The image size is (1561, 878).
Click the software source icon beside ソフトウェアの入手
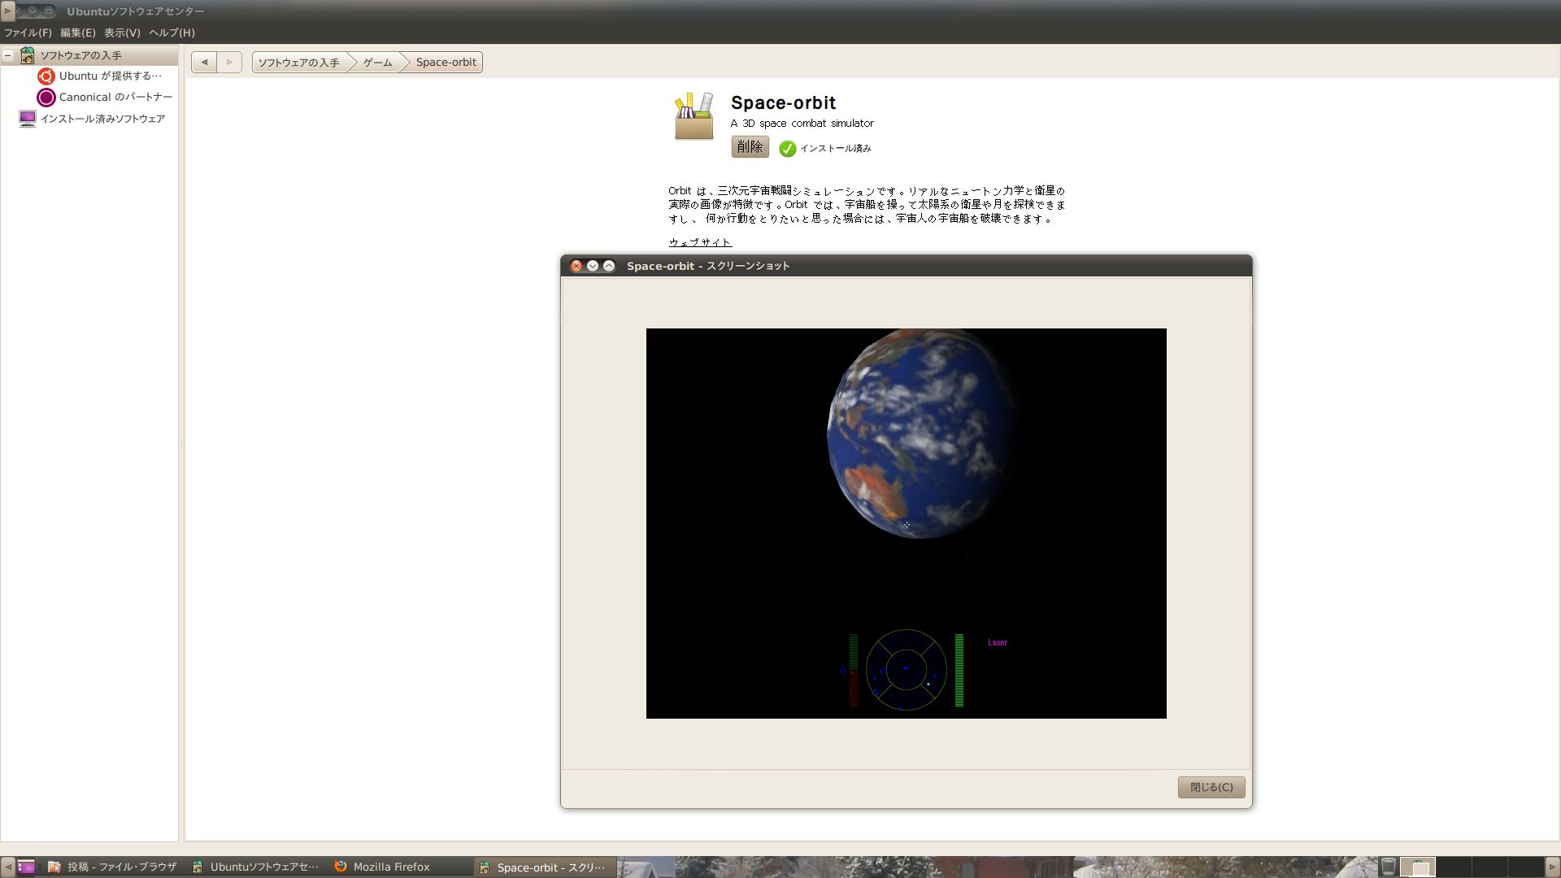click(28, 55)
